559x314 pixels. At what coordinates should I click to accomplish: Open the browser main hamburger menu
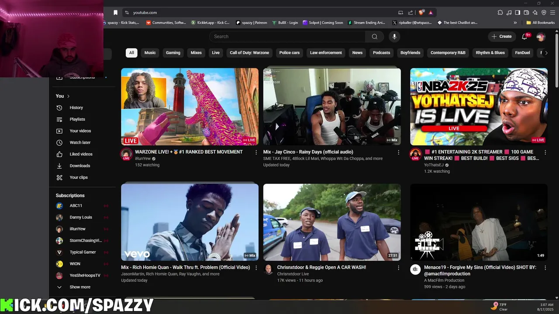tap(553, 13)
